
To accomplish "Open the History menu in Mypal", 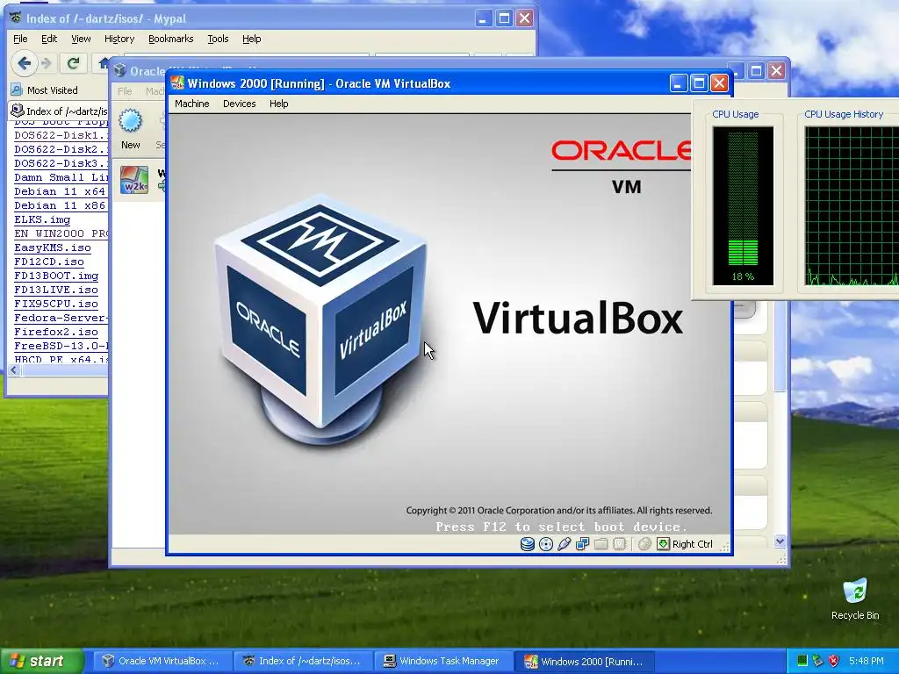I will click(119, 39).
